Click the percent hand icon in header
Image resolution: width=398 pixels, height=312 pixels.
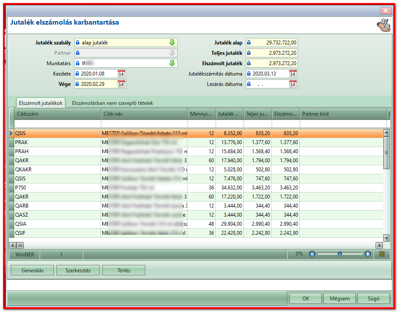[384, 25]
